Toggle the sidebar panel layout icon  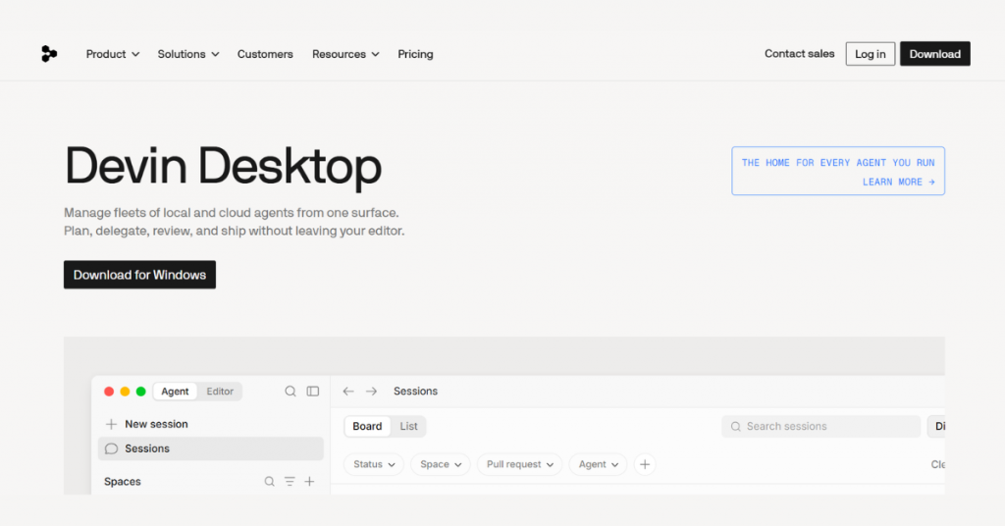coord(313,391)
